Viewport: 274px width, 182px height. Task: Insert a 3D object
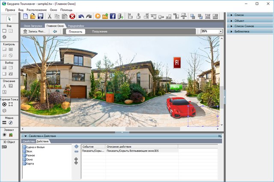coord(4,147)
